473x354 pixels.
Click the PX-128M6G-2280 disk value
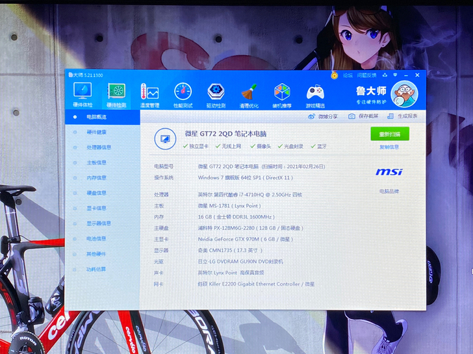[x=250, y=228]
